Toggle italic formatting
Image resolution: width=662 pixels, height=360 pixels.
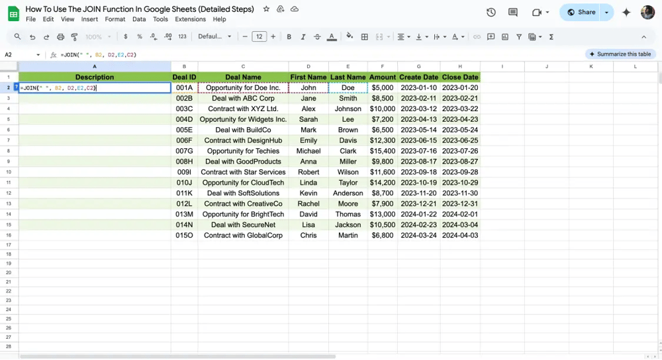click(303, 37)
